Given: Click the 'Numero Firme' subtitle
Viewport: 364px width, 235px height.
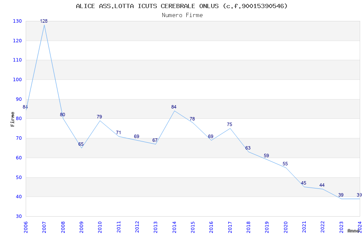Looking at the screenshot, I should tap(182, 15).
